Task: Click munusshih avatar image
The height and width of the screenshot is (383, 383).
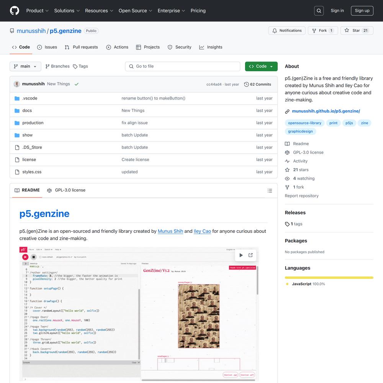Action: [16, 84]
